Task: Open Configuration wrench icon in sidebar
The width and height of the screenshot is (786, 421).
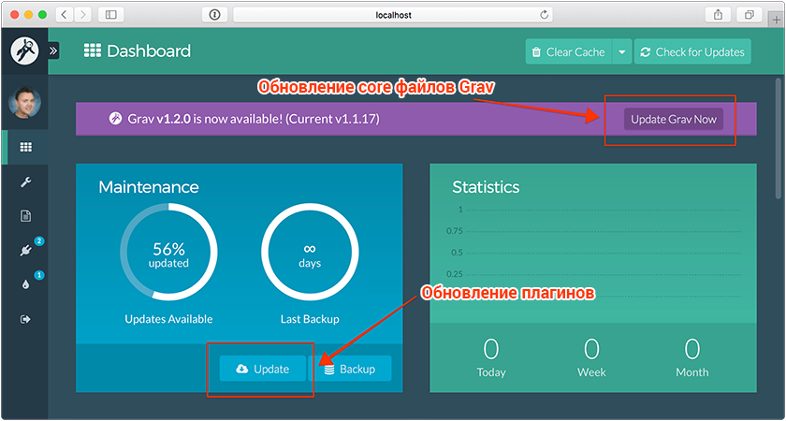Action: click(x=25, y=182)
